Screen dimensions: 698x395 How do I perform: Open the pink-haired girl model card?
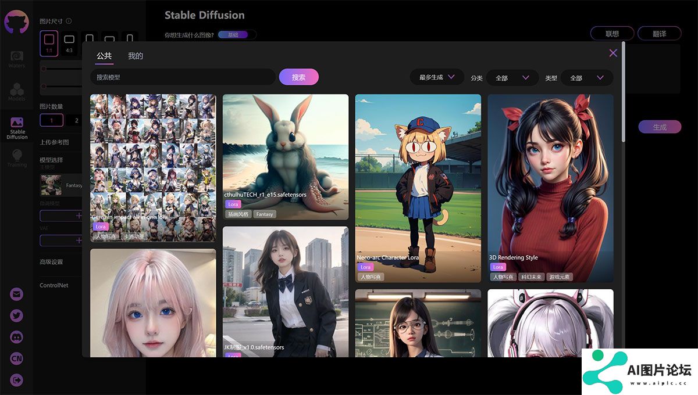coord(153,303)
